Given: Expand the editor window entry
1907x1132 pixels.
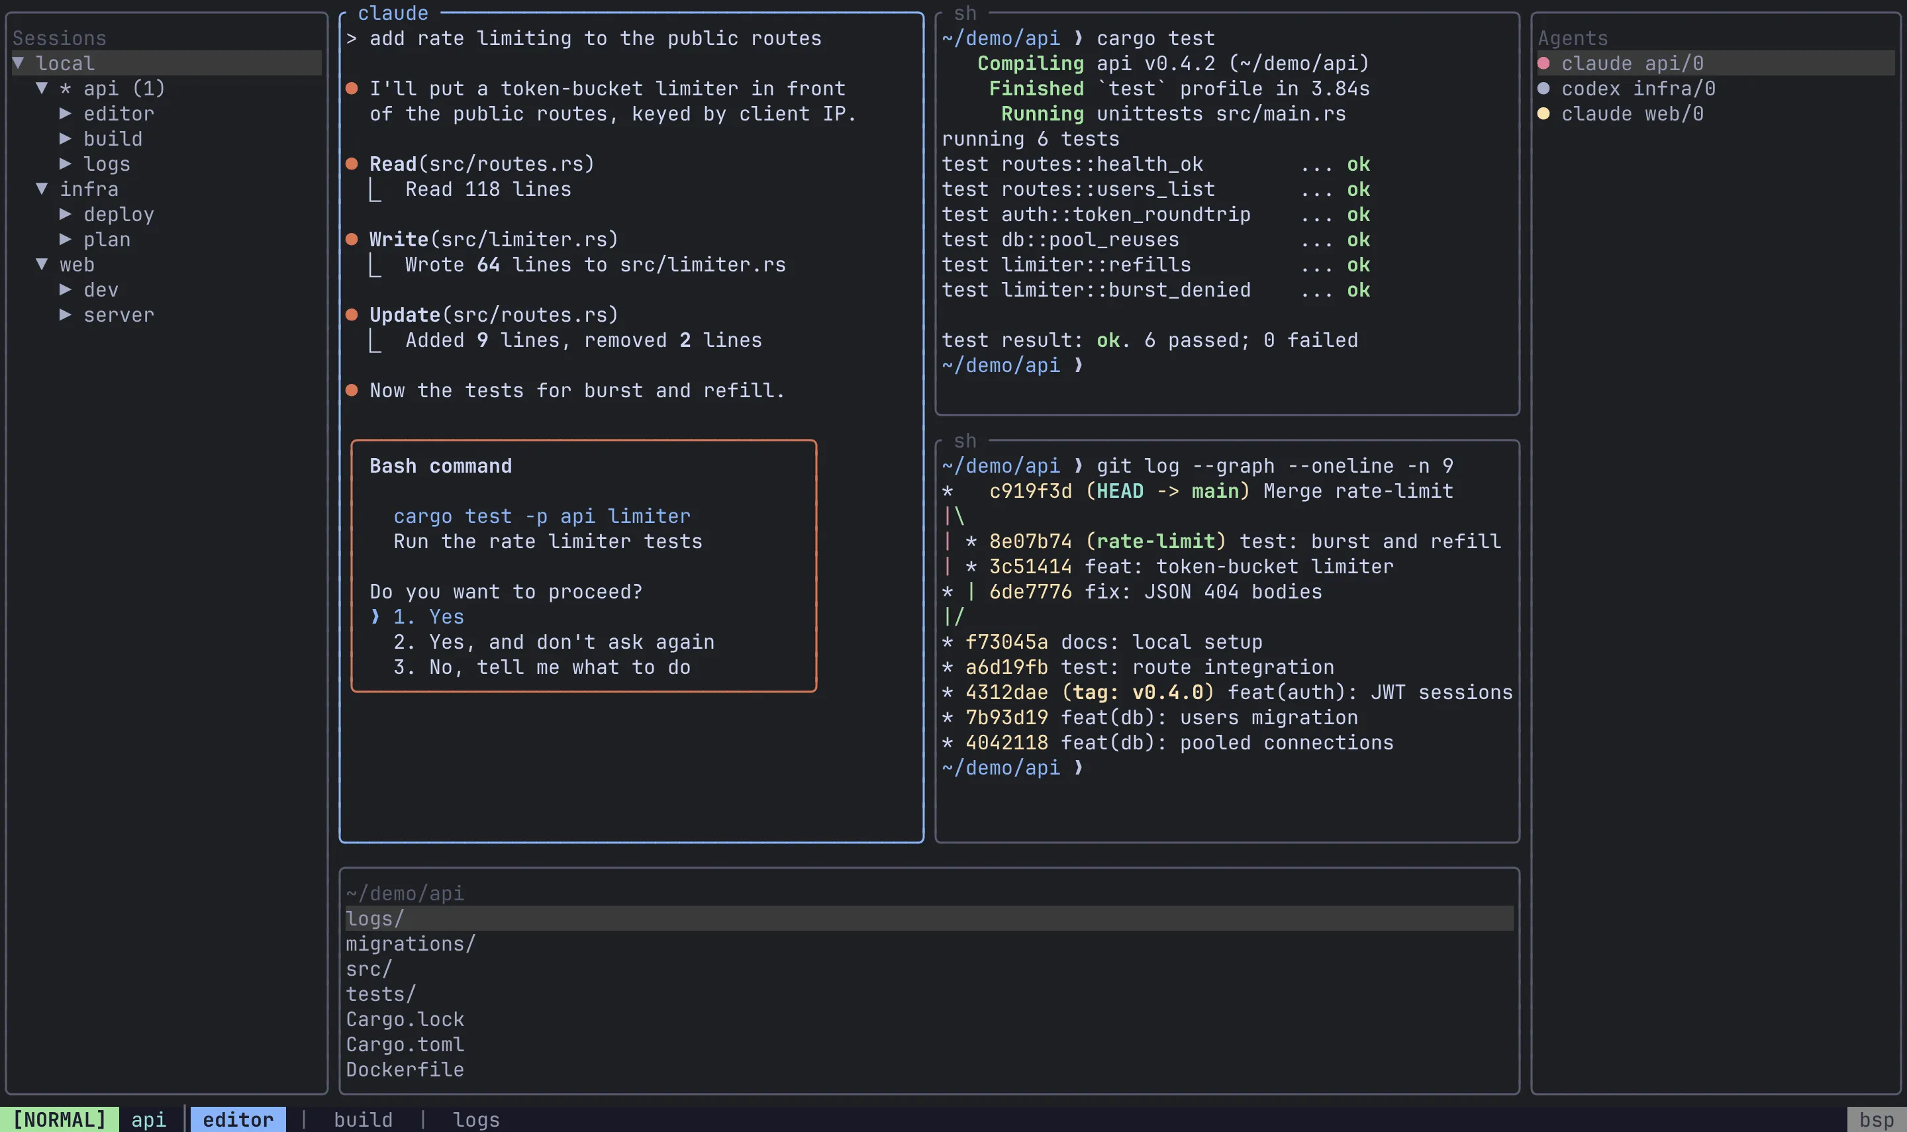Looking at the screenshot, I should 66,114.
